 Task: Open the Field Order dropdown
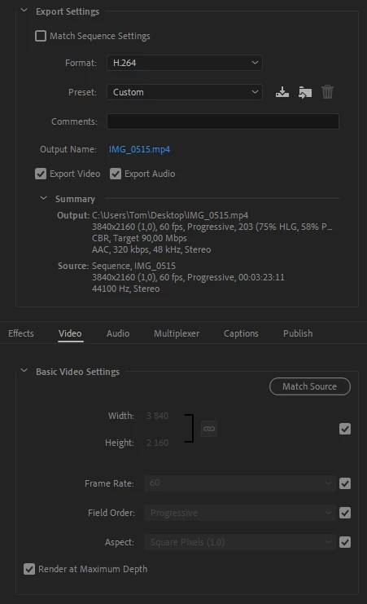pos(240,513)
